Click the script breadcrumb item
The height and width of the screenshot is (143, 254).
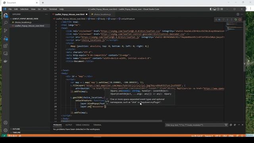coord(112,19)
